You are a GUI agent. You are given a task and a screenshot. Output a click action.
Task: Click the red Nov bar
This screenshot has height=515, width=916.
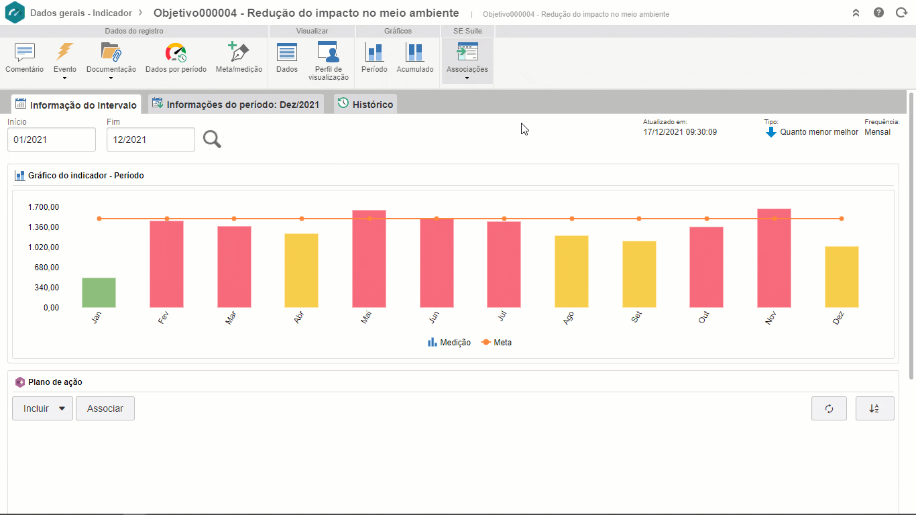click(x=774, y=258)
